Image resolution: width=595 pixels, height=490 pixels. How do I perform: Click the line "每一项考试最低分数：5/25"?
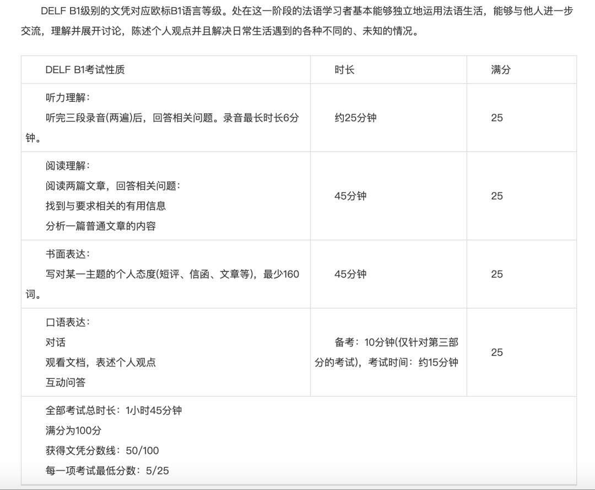coord(107,471)
